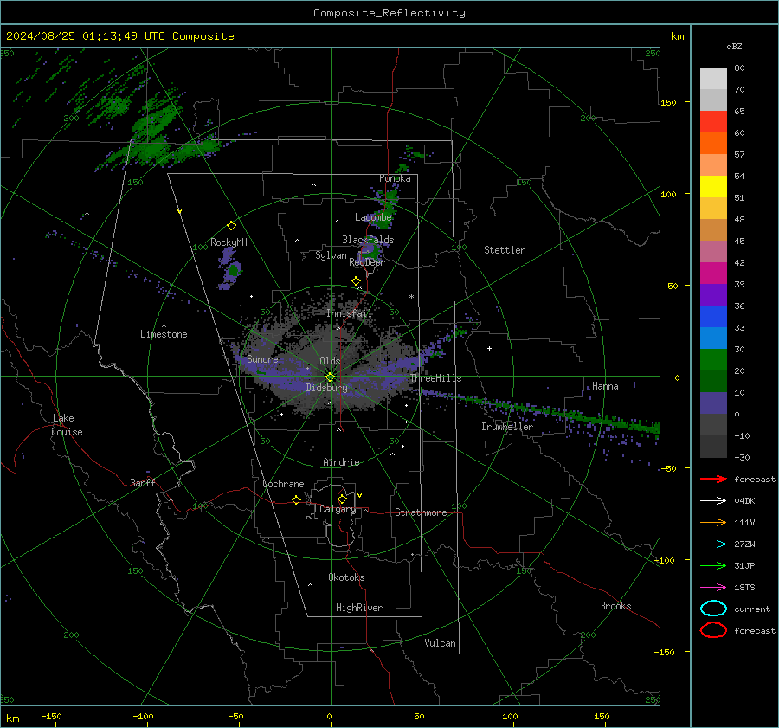Click the yellow diamond marker above RockyMH

(x=231, y=226)
